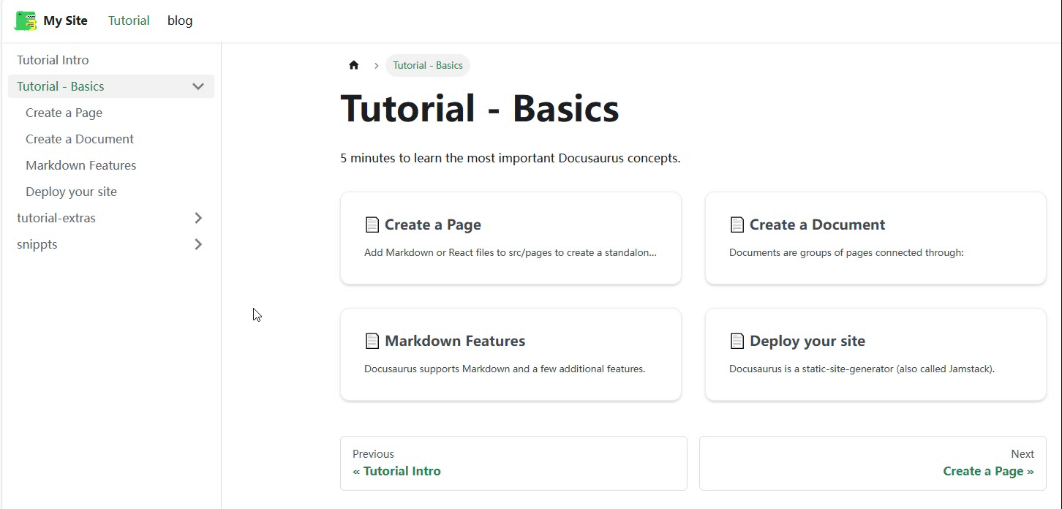Click the document icon on Create a Page card

tap(372, 225)
